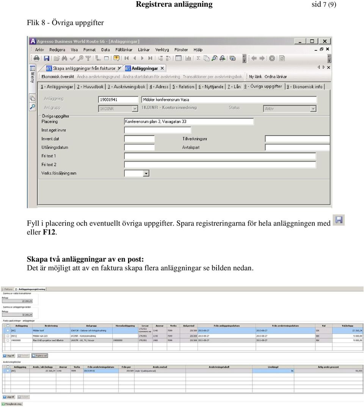Click the floppy disk save icon in the Agresso toolbar
Image resolution: width=364 pixels, height=407 pixels.
coord(47,58)
